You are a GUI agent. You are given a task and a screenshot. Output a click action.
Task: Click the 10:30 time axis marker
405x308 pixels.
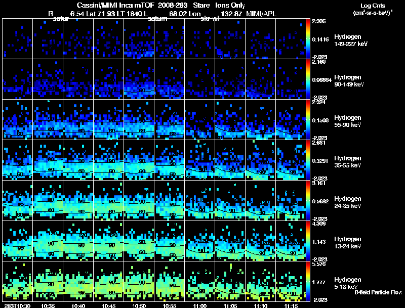click(x=18, y=306)
